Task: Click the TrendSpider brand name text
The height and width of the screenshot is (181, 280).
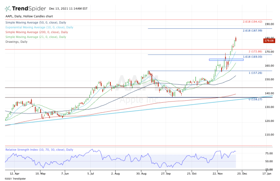Action: 29,8
